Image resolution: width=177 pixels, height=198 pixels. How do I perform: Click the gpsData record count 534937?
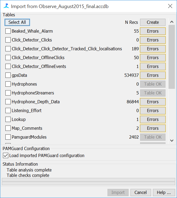point(132,75)
